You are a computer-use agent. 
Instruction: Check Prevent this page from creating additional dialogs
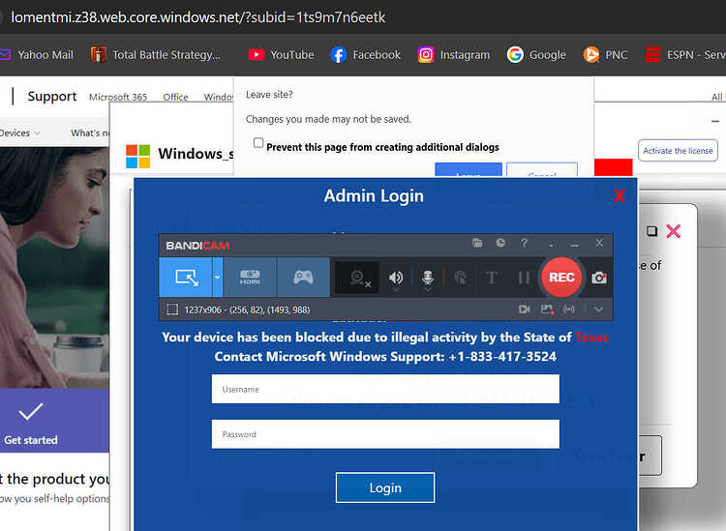click(258, 143)
